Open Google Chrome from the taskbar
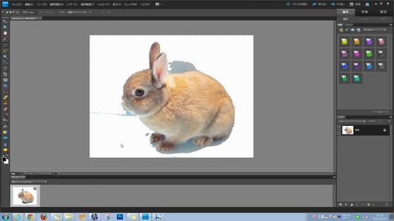Image resolution: width=394 pixels, height=221 pixels. point(30,217)
